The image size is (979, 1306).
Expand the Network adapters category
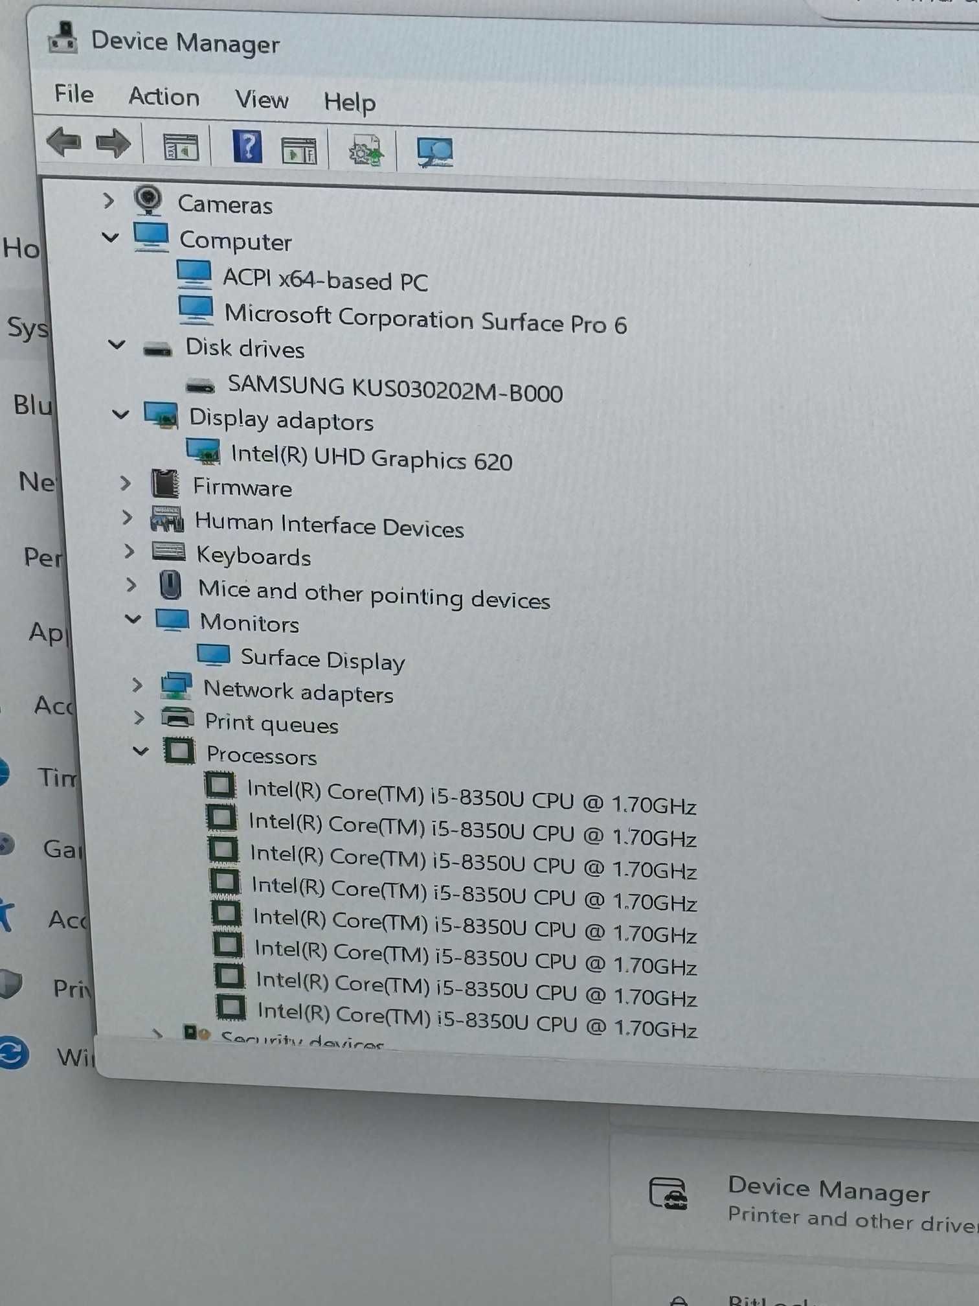137,685
